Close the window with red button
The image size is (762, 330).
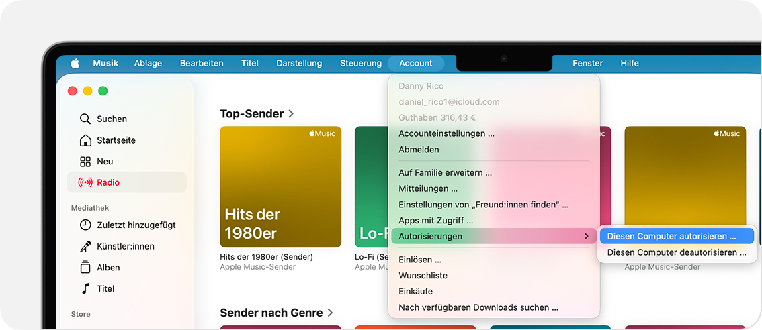[x=73, y=91]
